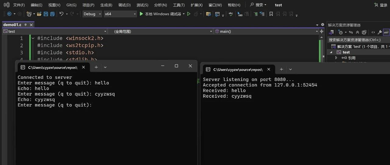Click the increase indent lines icon
Screen dimensions: 390x165
tap(255, 14)
